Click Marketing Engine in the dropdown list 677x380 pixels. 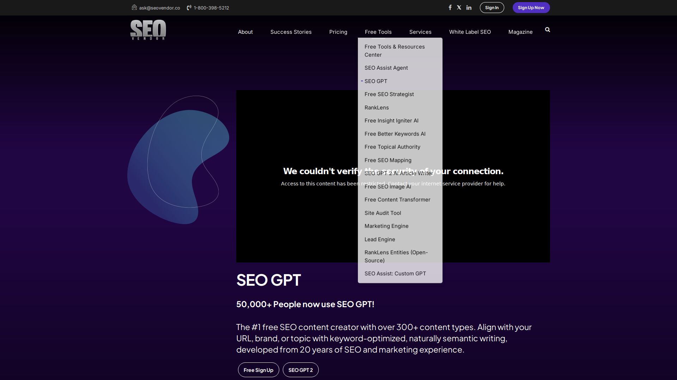pyautogui.click(x=386, y=226)
